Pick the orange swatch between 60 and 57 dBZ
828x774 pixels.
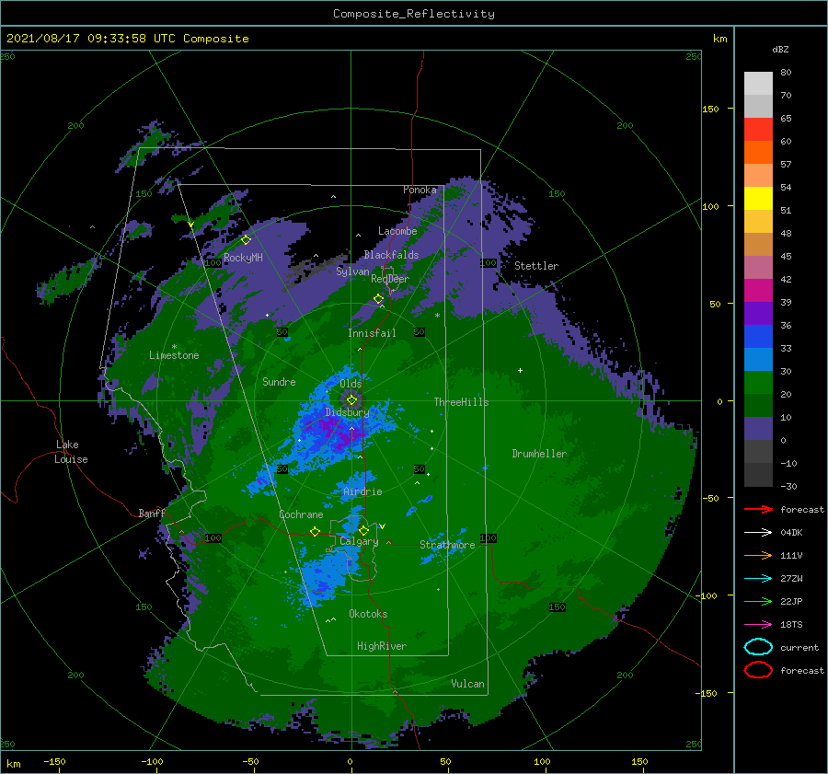click(758, 152)
